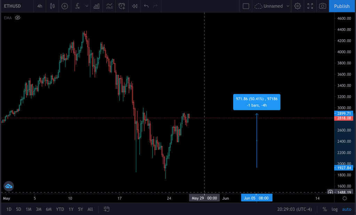Select the YTD date range
The height and width of the screenshot is (215, 356).
tap(60, 209)
